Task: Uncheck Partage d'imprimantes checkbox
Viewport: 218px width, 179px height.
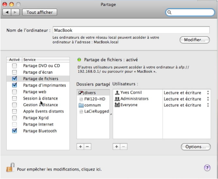Action: 14,85
